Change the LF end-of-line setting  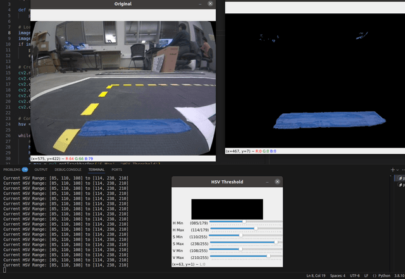366,276
